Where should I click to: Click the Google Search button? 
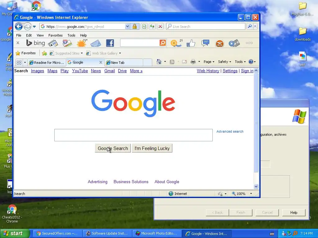pyautogui.click(x=113, y=148)
